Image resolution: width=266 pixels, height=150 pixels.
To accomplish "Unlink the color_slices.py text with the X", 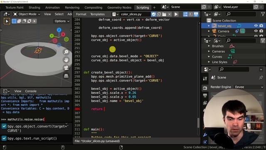I will coord(169,14).
